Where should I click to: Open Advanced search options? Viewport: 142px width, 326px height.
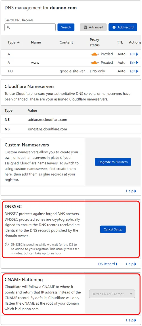[x=93, y=27]
